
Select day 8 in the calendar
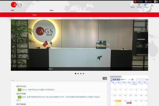[136, 90]
